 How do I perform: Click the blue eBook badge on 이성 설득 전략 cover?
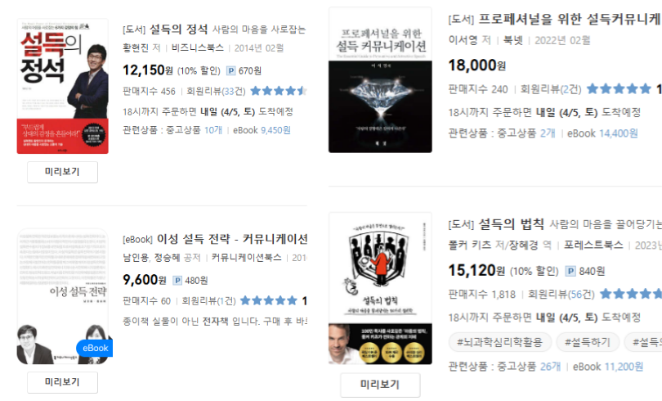95,348
